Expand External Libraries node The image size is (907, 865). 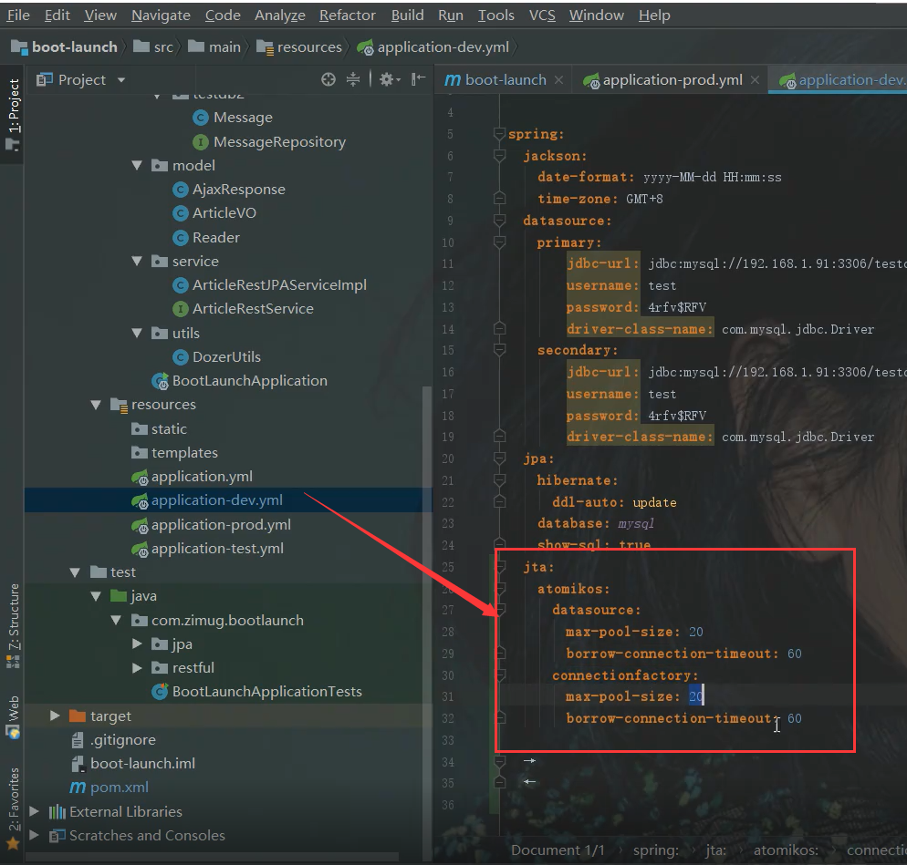34,811
